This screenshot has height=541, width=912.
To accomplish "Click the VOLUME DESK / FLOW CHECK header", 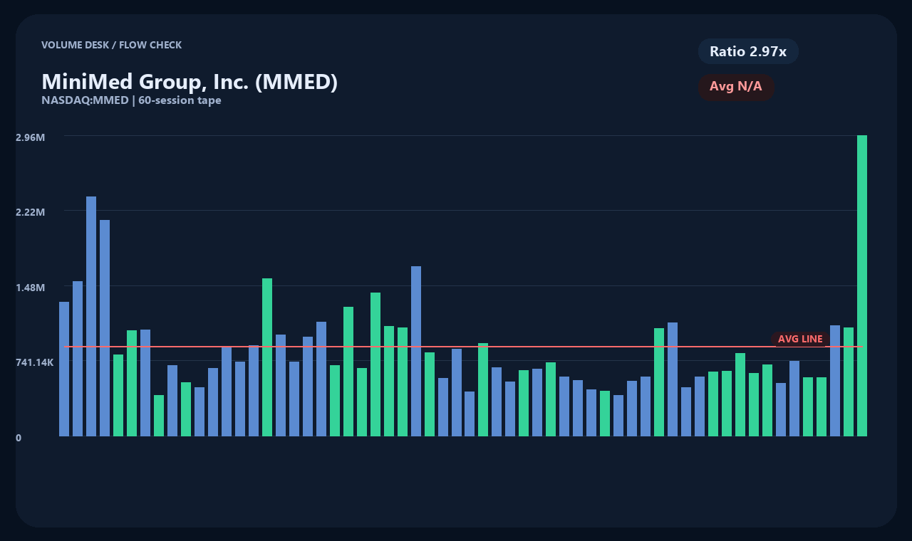I will coord(111,45).
